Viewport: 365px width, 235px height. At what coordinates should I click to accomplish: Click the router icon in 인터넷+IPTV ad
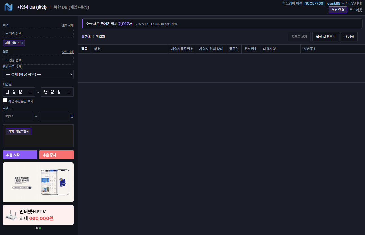pos(11,215)
